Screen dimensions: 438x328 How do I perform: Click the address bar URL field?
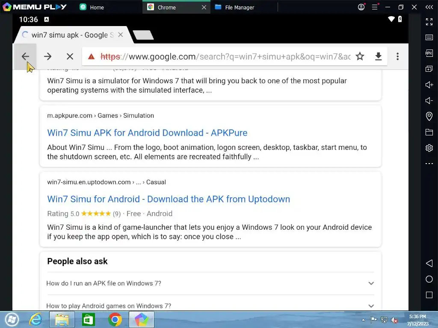click(225, 57)
